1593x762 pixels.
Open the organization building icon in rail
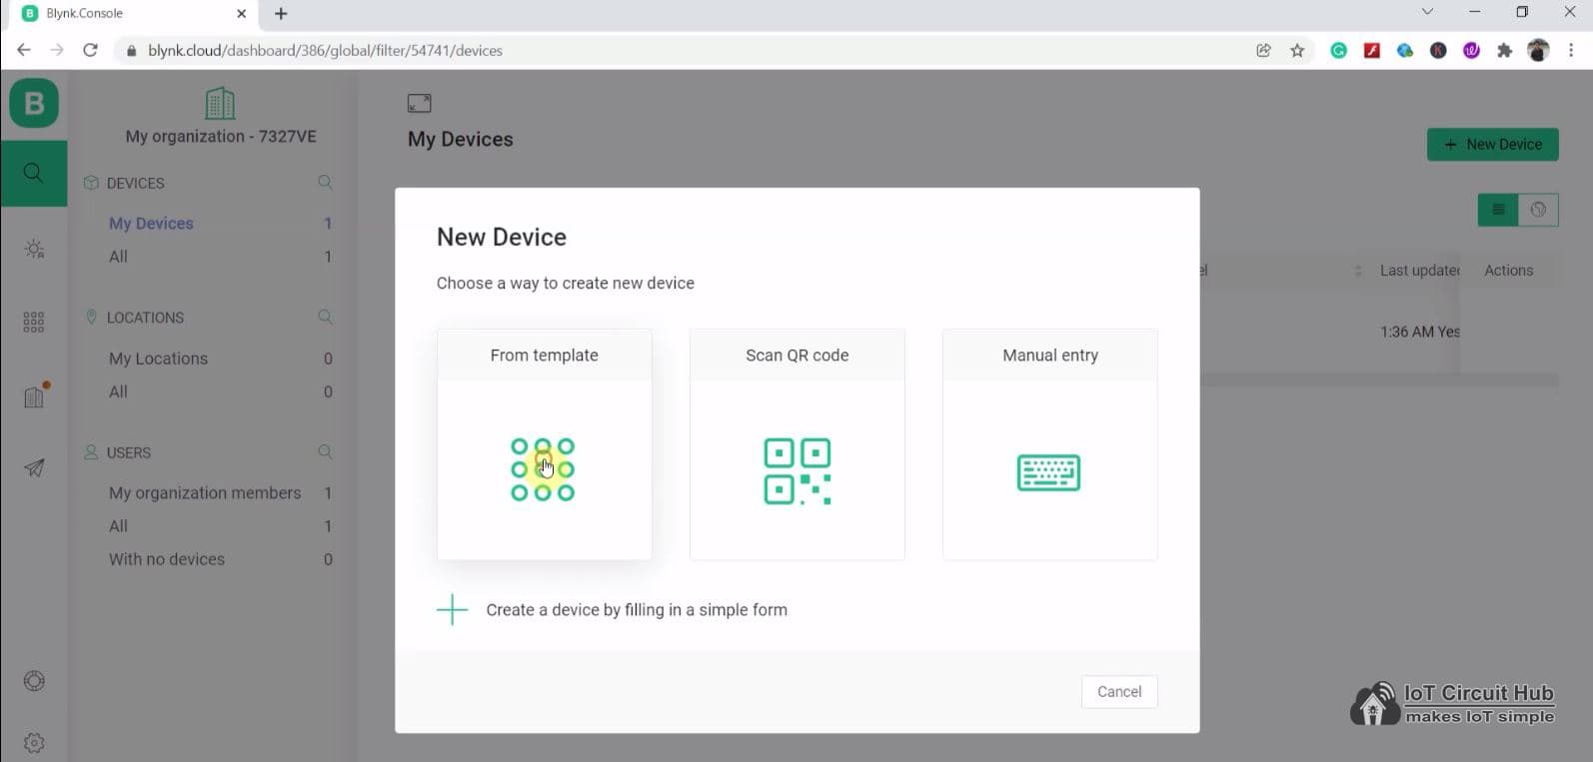pyautogui.click(x=34, y=396)
